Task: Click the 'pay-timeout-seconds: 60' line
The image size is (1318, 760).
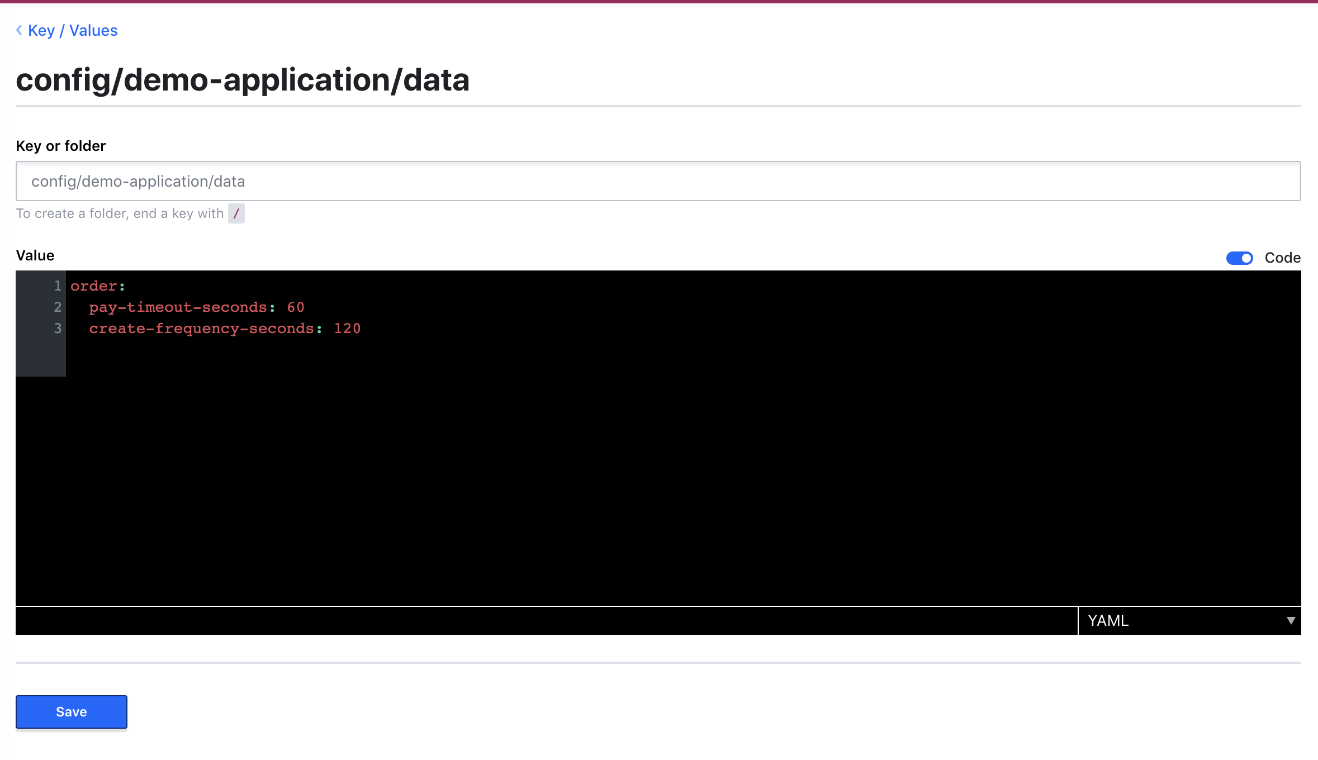Action: [197, 307]
